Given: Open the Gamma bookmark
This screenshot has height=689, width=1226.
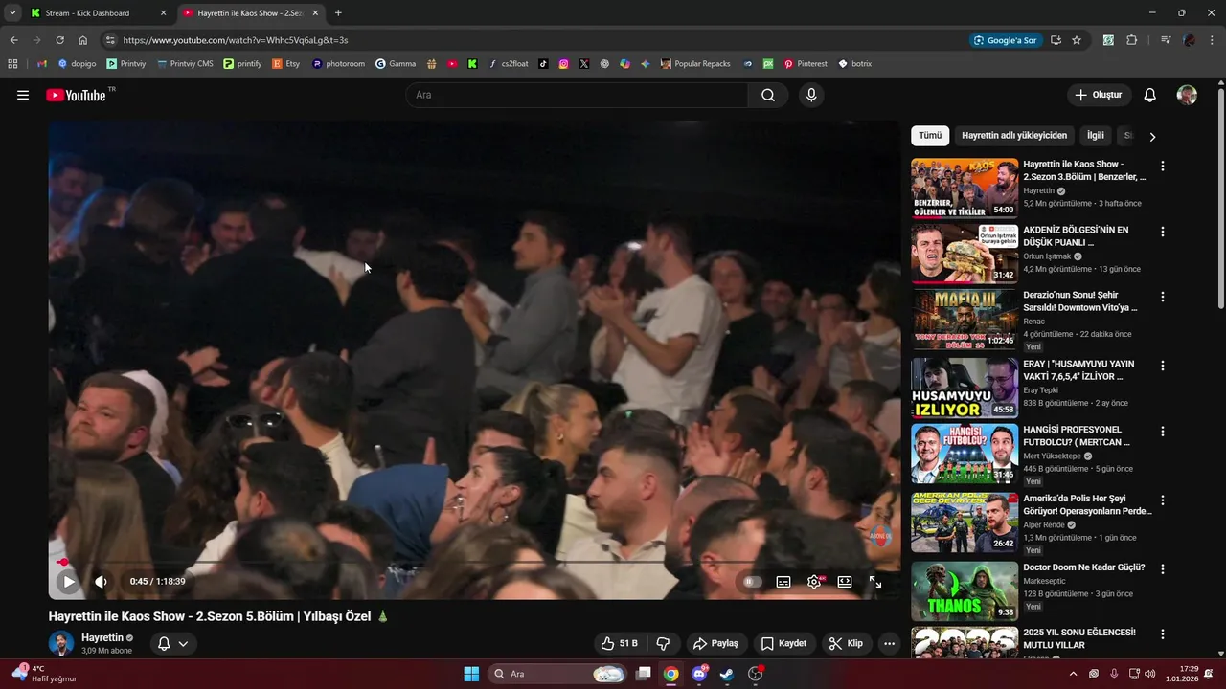Looking at the screenshot, I should pyautogui.click(x=396, y=64).
